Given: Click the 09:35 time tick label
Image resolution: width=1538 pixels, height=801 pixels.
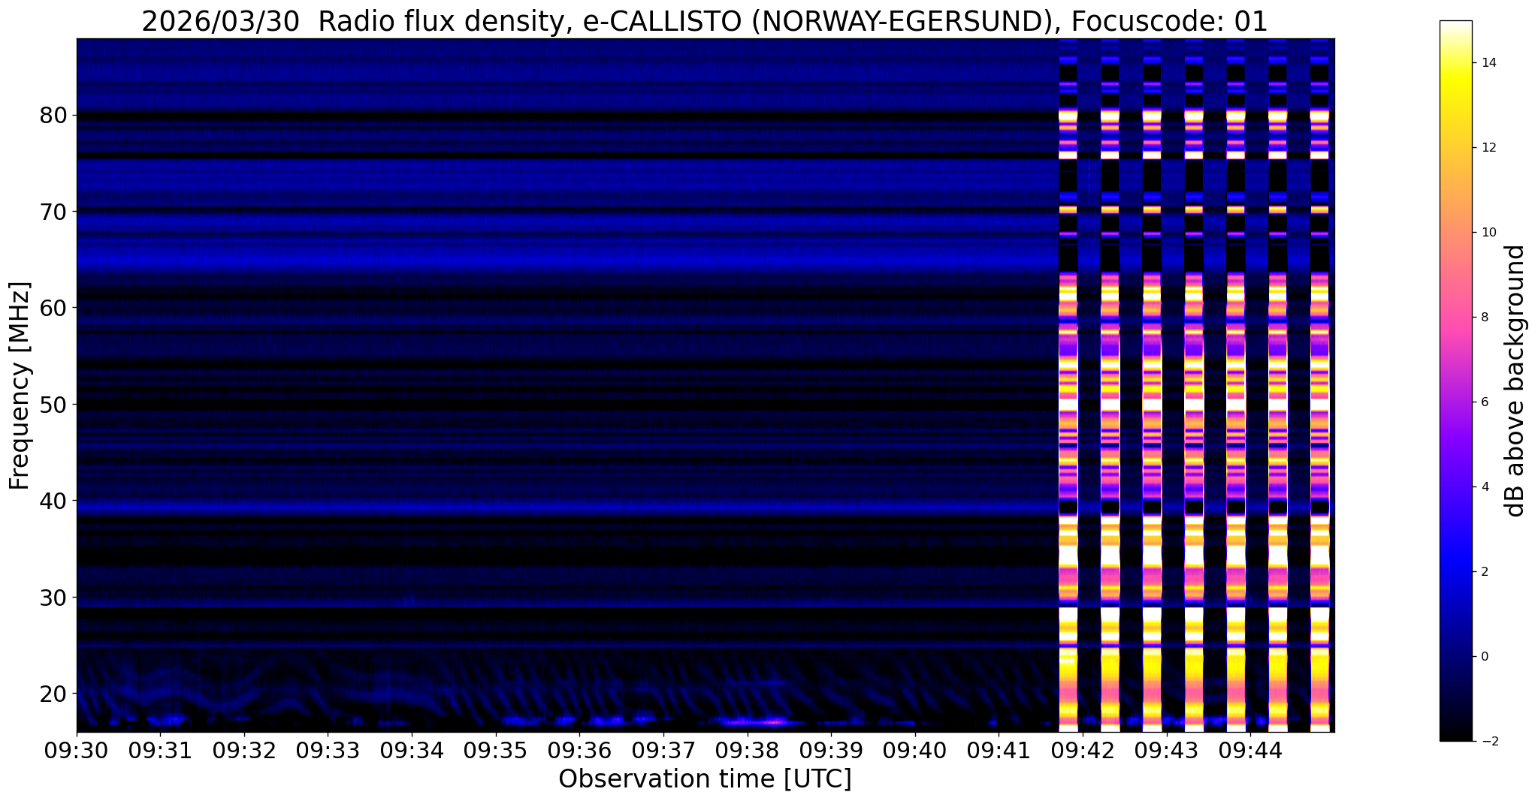Looking at the screenshot, I should (495, 751).
